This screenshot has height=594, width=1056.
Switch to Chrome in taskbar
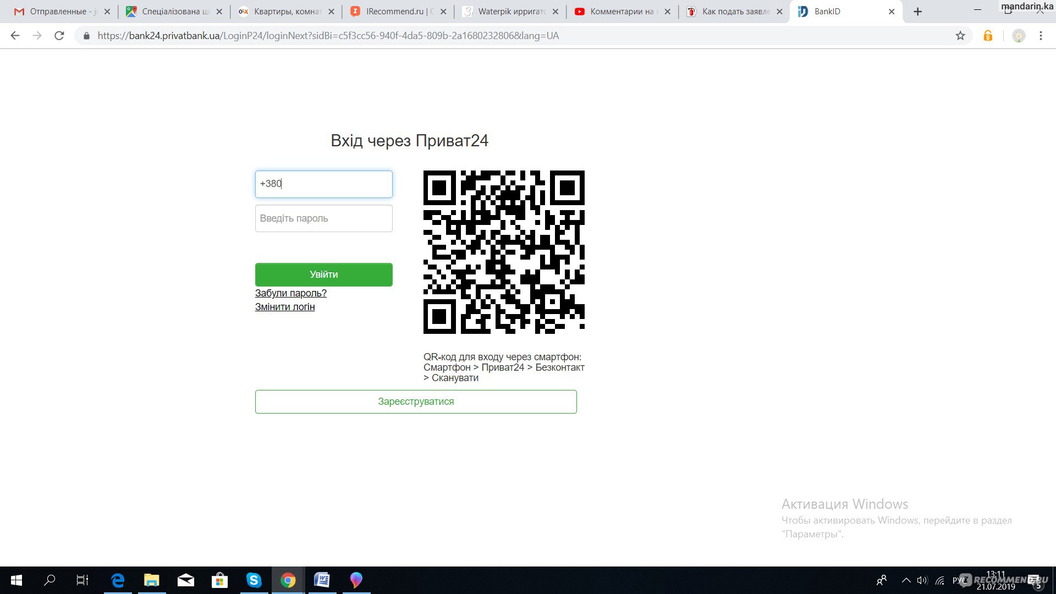click(x=288, y=580)
